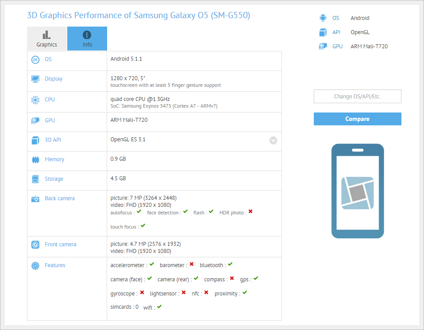Click the Android robot icon in the sidebar

pyautogui.click(x=323, y=18)
